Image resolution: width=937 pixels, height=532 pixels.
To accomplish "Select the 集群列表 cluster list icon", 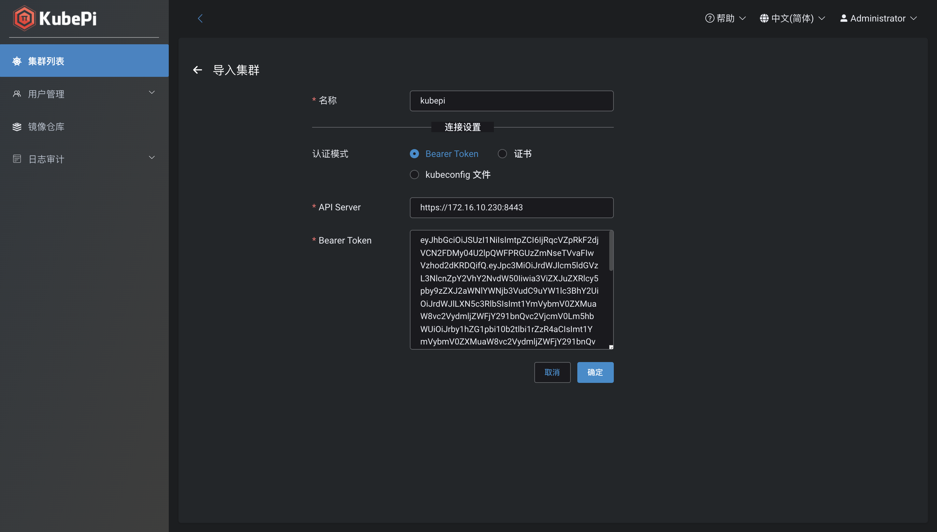I will (17, 61).
